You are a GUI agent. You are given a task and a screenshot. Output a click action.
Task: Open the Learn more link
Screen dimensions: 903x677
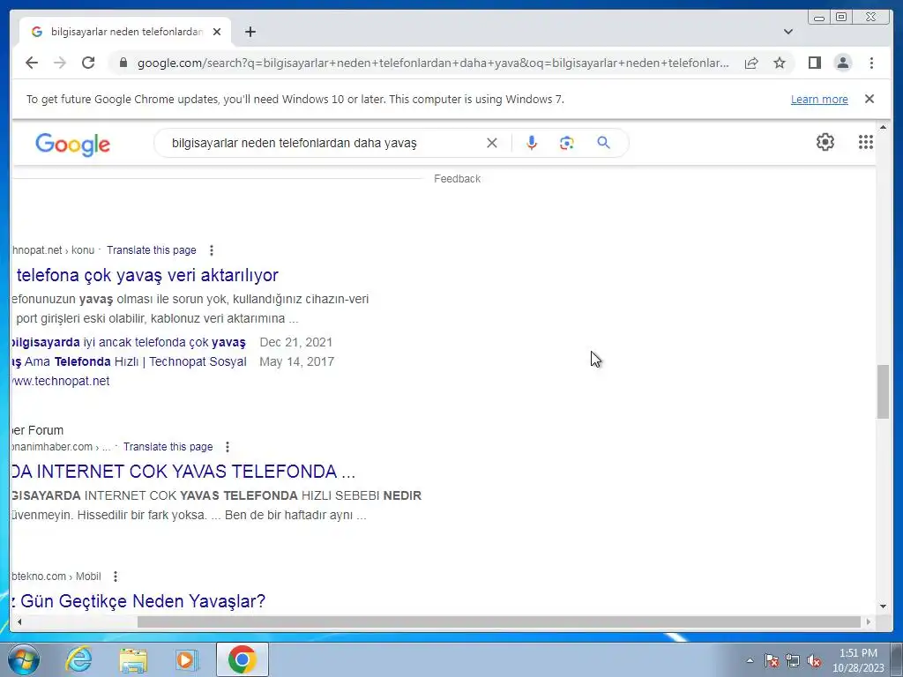coord(819,99)
